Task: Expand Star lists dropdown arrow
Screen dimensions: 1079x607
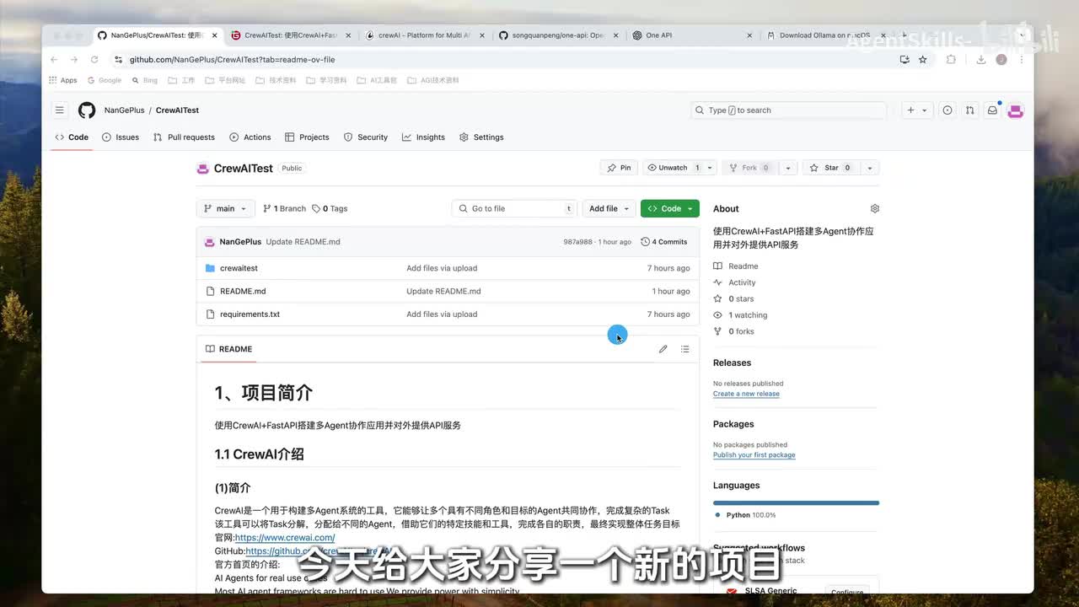Action: coord(869,168)
